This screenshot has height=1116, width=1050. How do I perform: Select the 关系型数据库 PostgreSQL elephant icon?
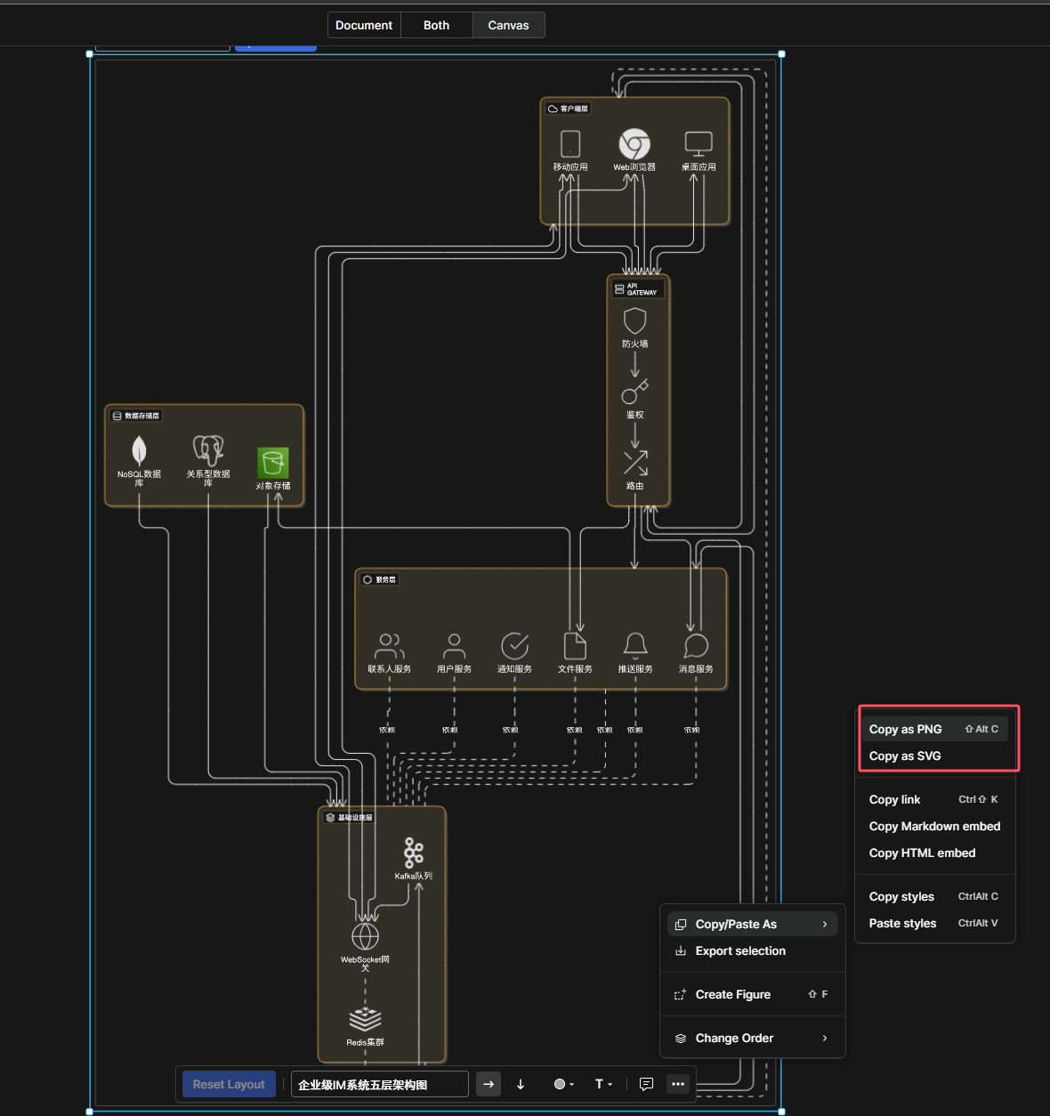208,450
